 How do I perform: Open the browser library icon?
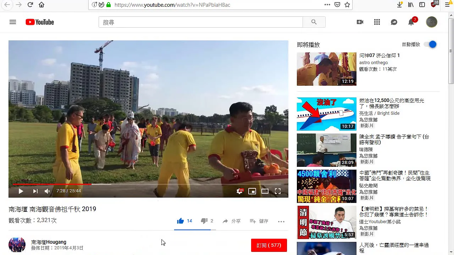pyautogui.click(x=411, y=5)
